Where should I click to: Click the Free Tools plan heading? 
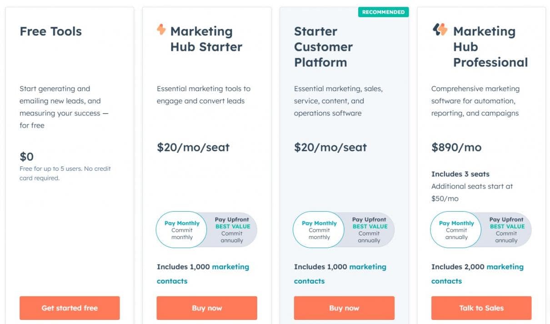click(51, 31)
